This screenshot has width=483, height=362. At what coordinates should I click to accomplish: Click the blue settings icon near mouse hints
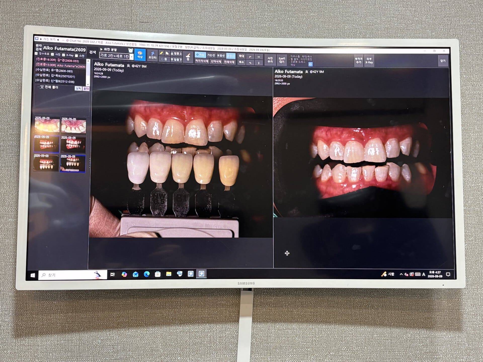[310, 64]
